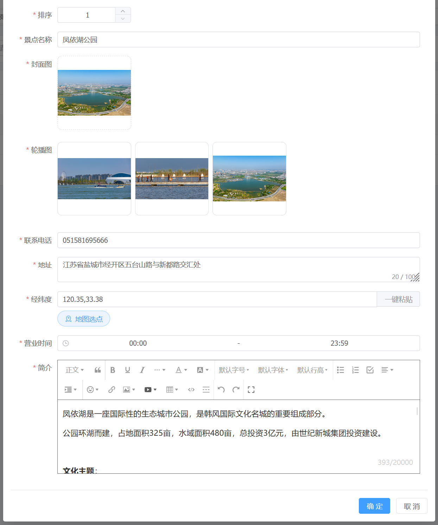Apply underline formatting
The image size is (438, 525).
(x=127, y=370)
